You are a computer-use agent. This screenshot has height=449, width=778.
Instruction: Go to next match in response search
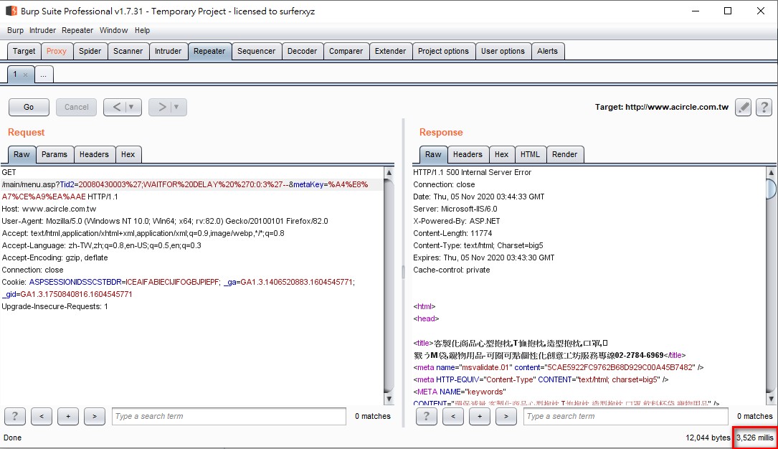pos(506,416)
